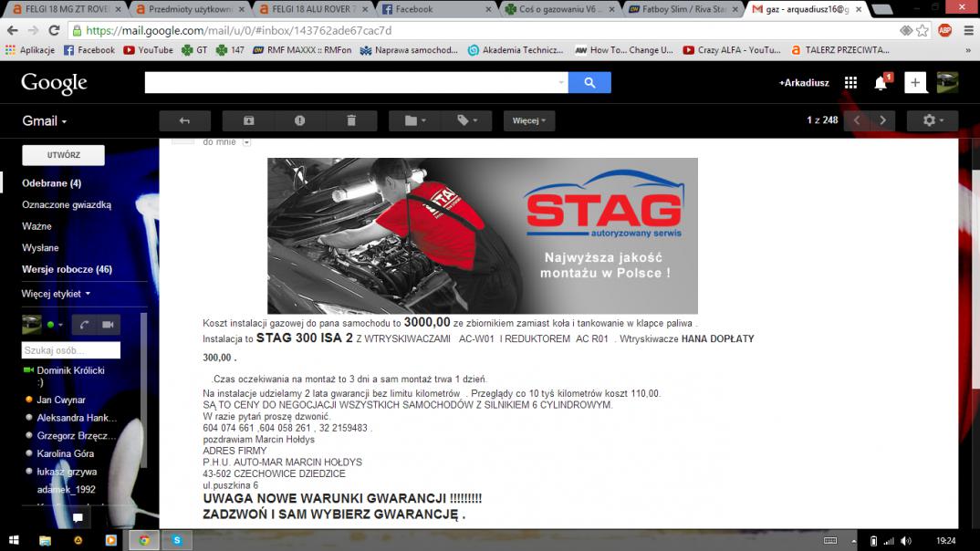The height and width of the screenshot is (551, 980).
Task: Switch to Coś o gazowaniu V6 tab
Action: pos(560,9)
